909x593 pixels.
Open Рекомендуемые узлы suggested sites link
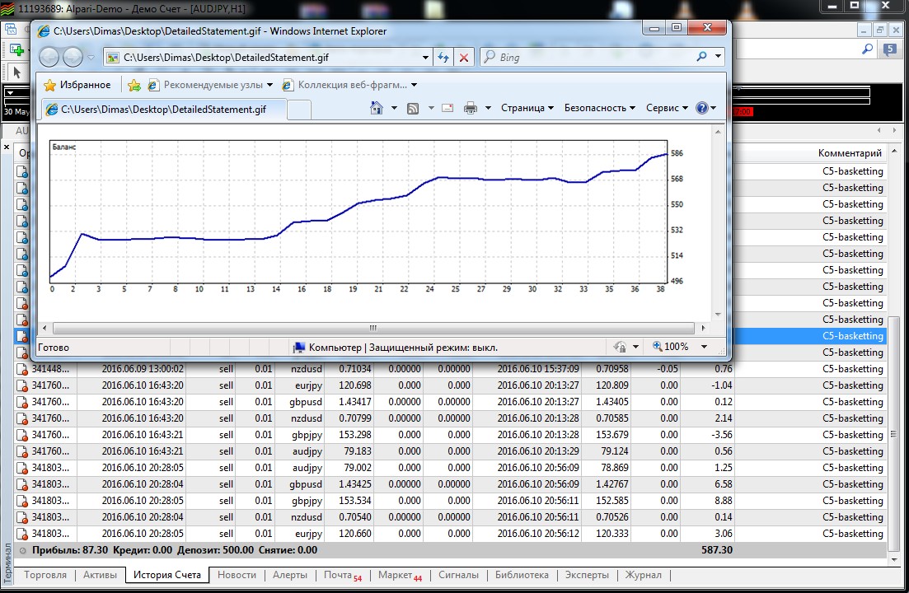tap(210, 85)
